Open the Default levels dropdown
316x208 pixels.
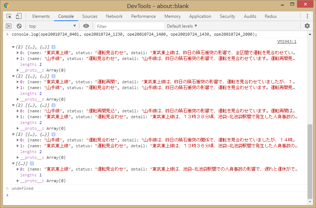pos(182,26)
